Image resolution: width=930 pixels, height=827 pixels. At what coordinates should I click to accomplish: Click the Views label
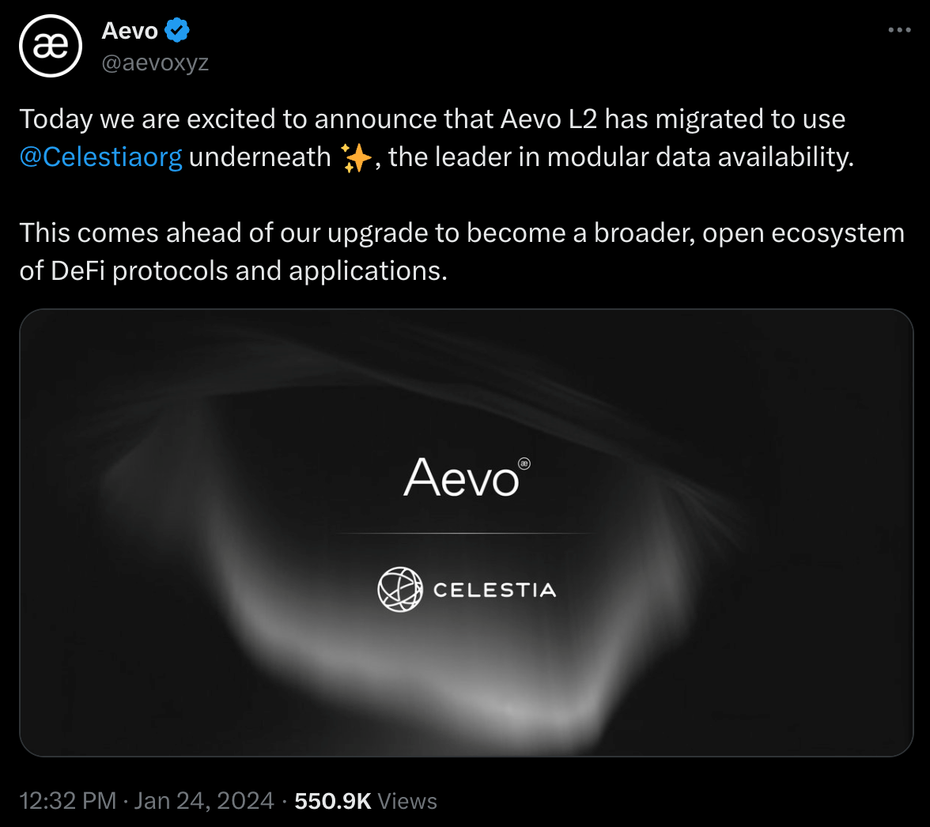coord(407,801)
